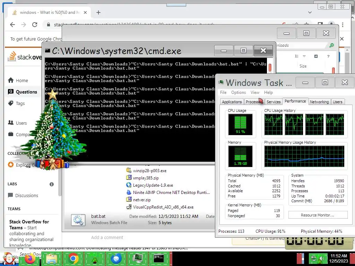Switch to the Performance tab
355x266 pixels.
295,101
